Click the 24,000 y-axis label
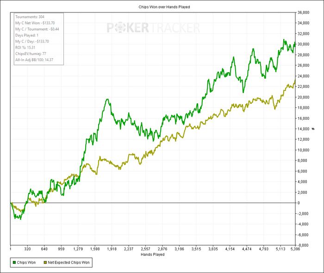 pyautogui.click(x=303, y=76)
